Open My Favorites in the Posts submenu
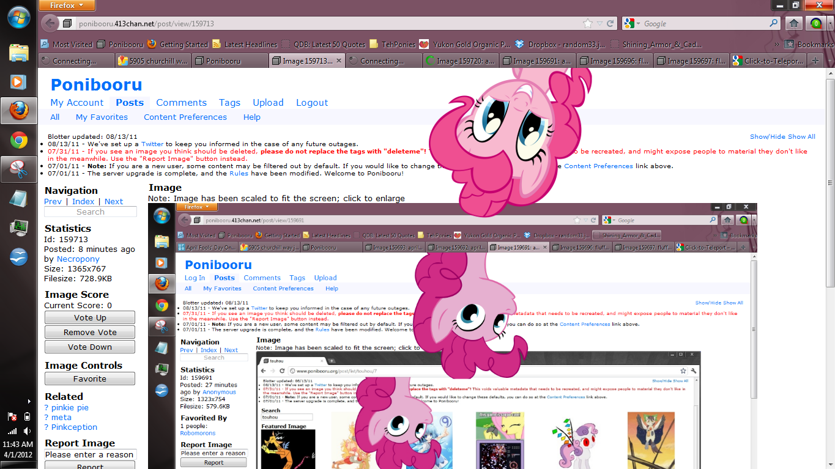835x469 pixels. tap(102, 117)
